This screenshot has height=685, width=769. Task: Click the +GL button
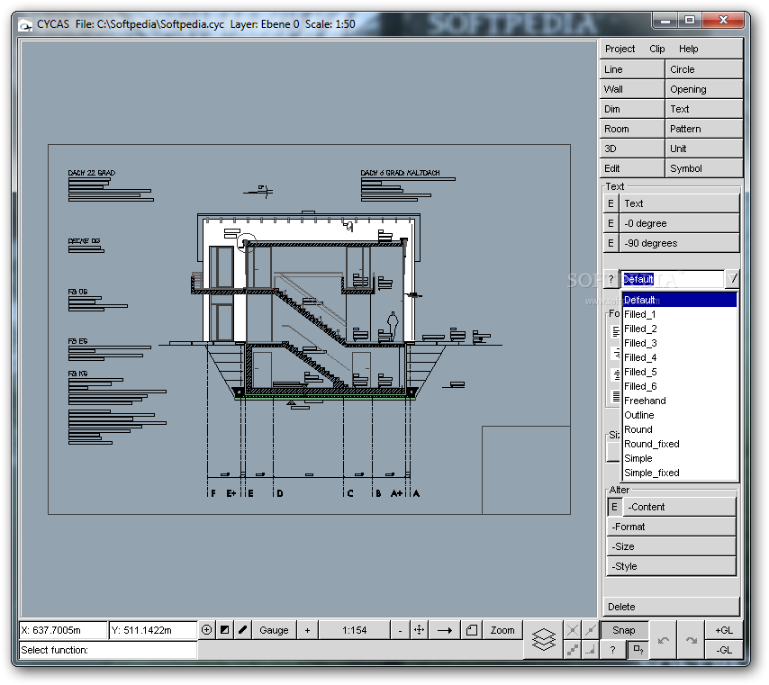(724, 630)
